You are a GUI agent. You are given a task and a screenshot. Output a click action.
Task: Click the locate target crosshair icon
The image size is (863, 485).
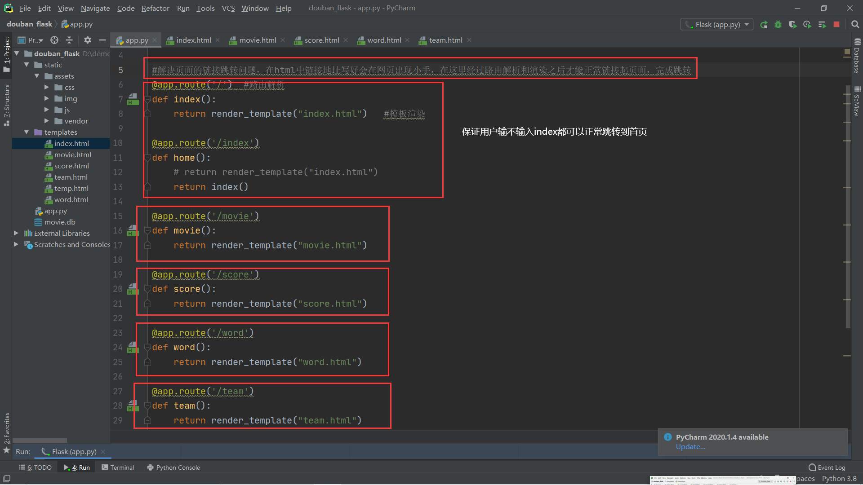pyautogui.click(x=54, y=40)
